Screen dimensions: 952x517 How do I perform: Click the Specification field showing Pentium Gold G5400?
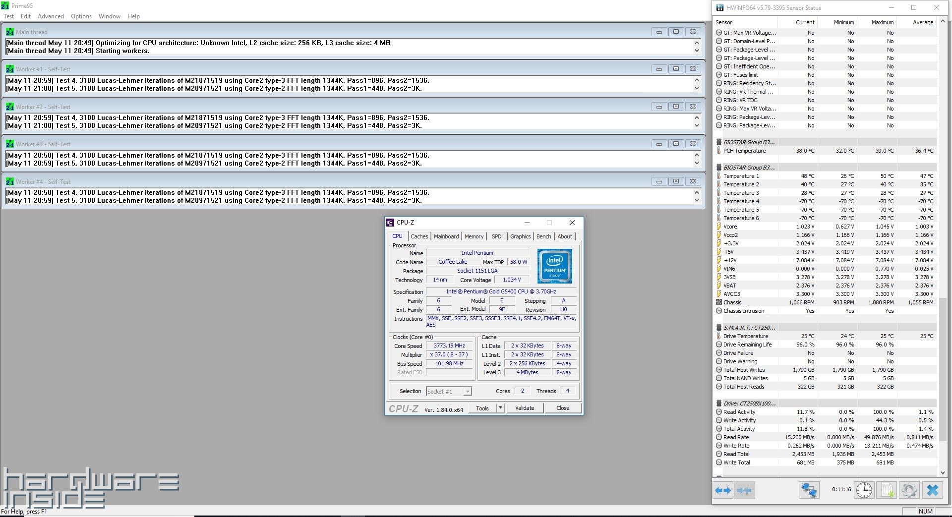click(501, 291)
